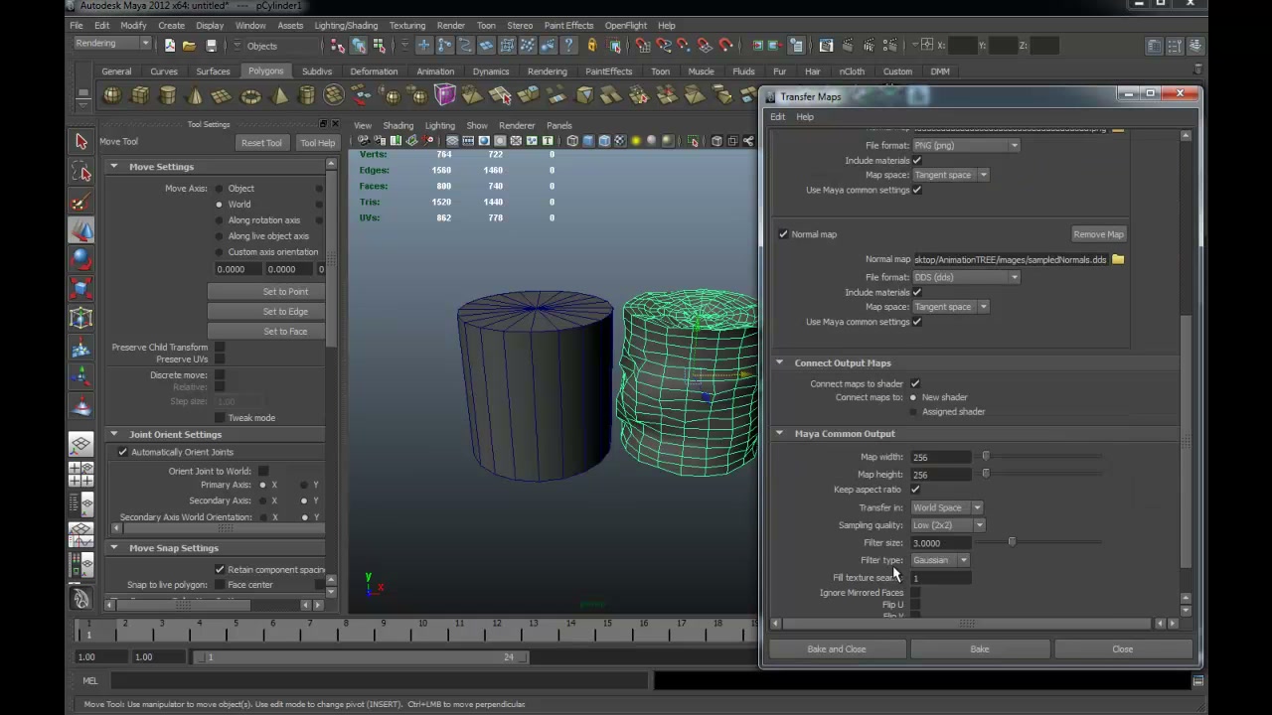The width and height of the screenshot is (1272, 715).
Task: Open the Transfer Maps Help menu
Action: 805,117
